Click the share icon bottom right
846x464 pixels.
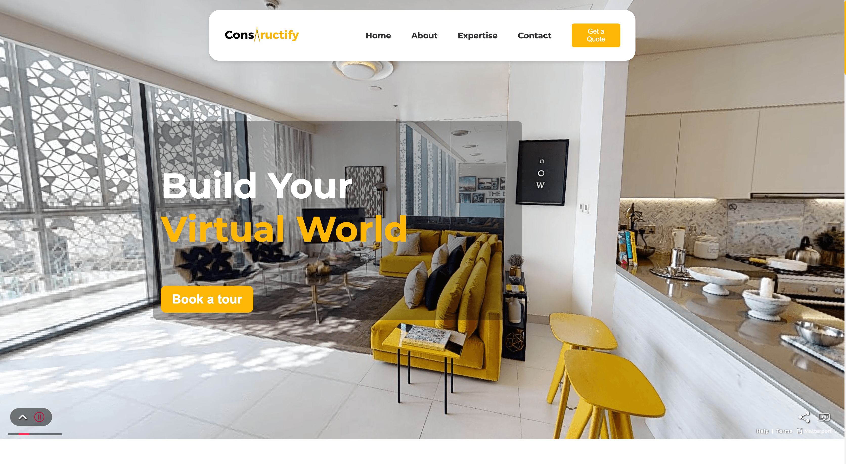tap(804, 417)
